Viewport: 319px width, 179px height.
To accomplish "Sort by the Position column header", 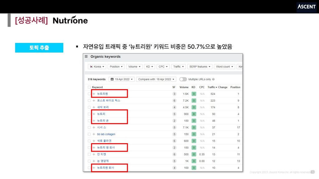I will tap(235, 87).
